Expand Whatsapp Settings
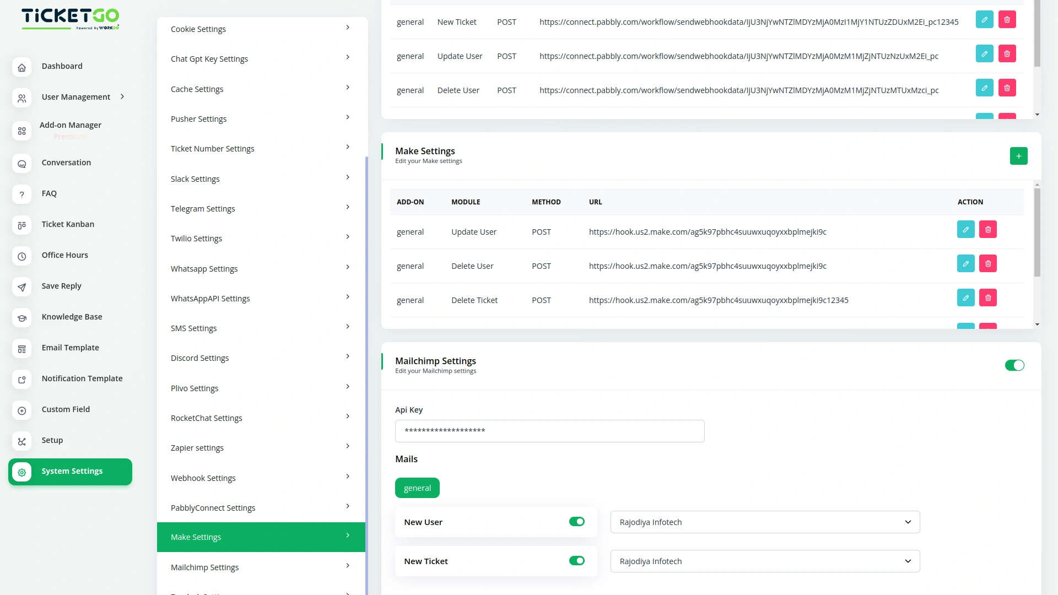This screenshot has width=1058, height=595. [x=261, y=268]
